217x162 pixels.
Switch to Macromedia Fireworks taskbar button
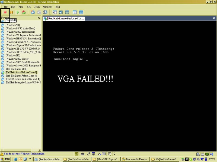pos(135,159)
